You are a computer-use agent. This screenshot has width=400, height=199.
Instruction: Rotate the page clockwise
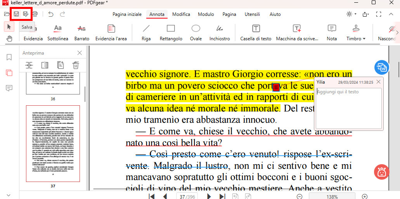click(x=248, y=196)
